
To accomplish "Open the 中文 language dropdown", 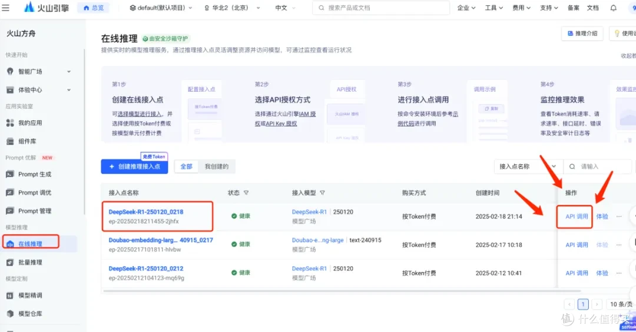I will pyautogui.click(x=285, y=8).
